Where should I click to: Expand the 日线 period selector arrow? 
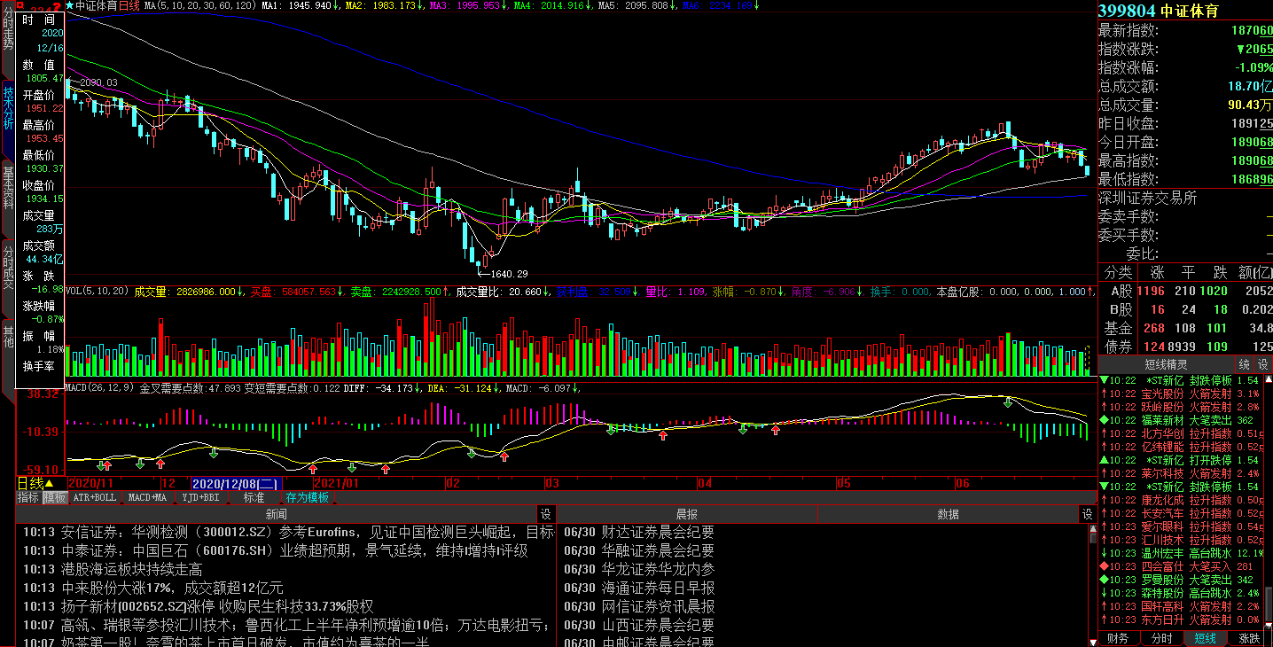(x=50, y=484)
